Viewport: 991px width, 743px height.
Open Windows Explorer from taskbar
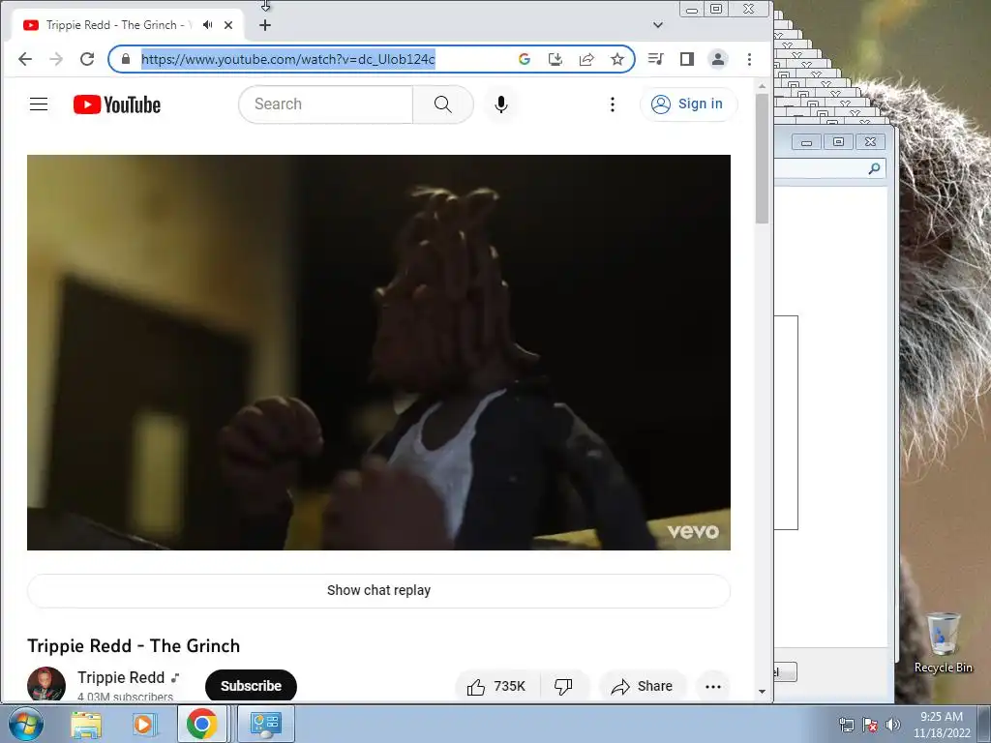click(86, 724)
